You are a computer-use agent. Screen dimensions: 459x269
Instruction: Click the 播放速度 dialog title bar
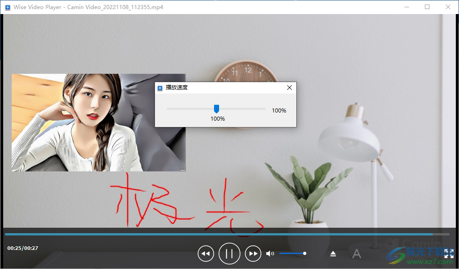(x=218, y=87)
